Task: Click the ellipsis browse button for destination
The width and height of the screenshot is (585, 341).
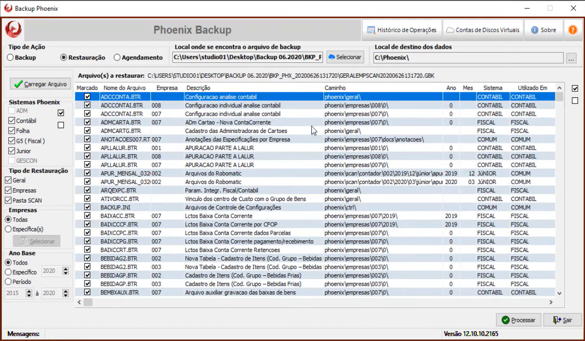Action: point(571,59)
